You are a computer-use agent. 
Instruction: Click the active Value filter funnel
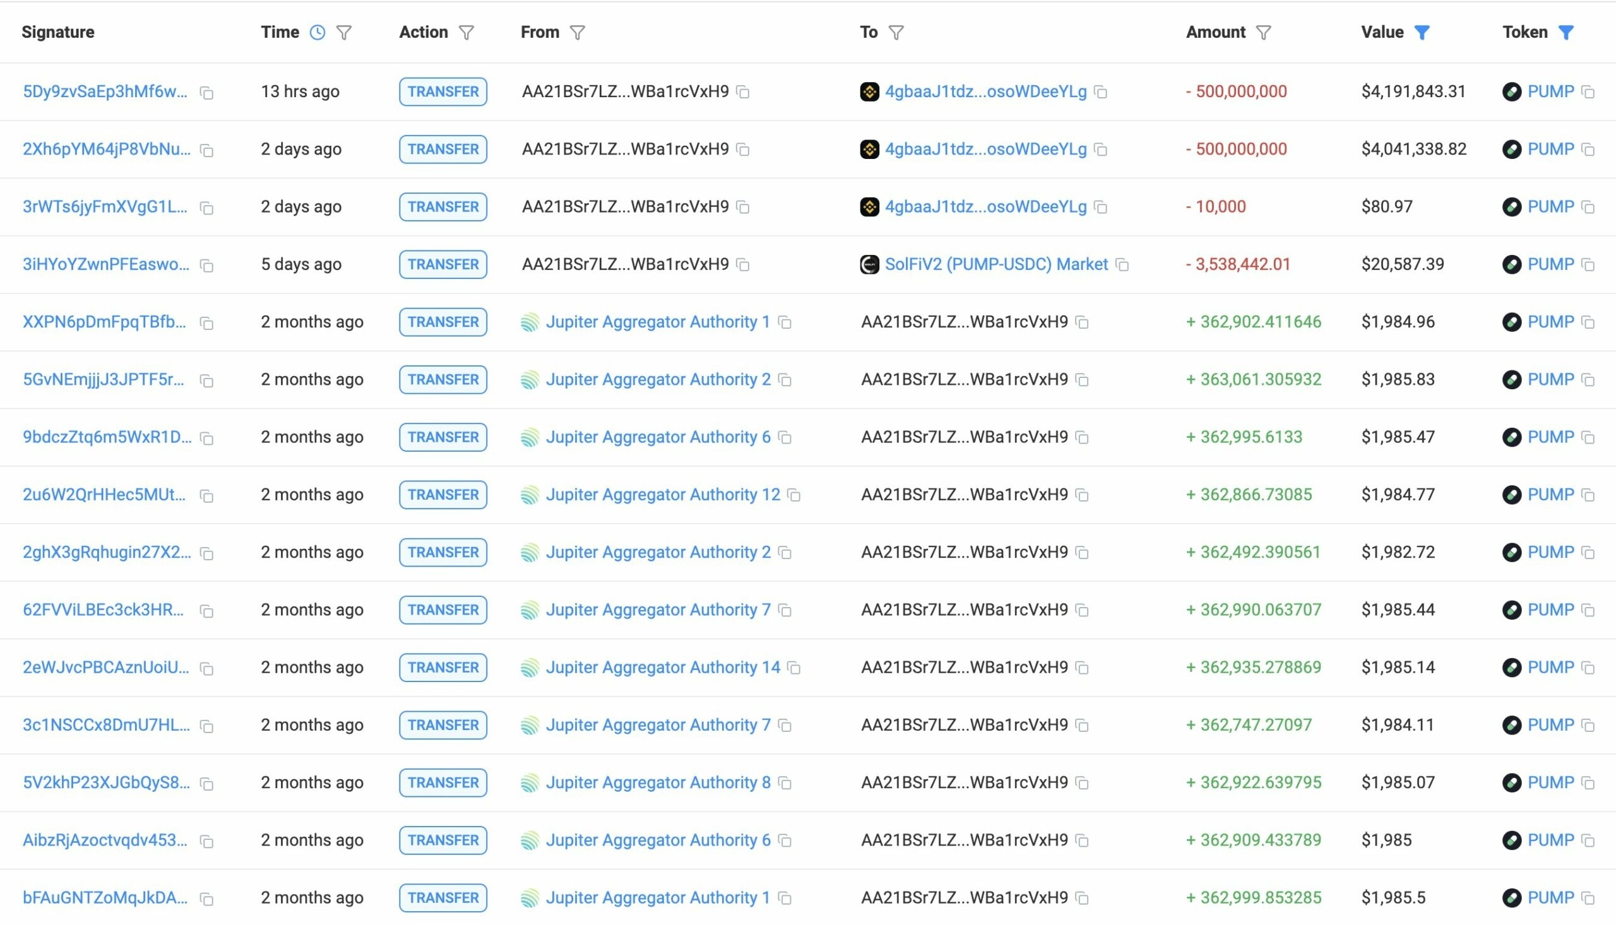click(1422, 32)
